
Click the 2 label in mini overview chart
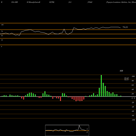[x=87, y=132]
